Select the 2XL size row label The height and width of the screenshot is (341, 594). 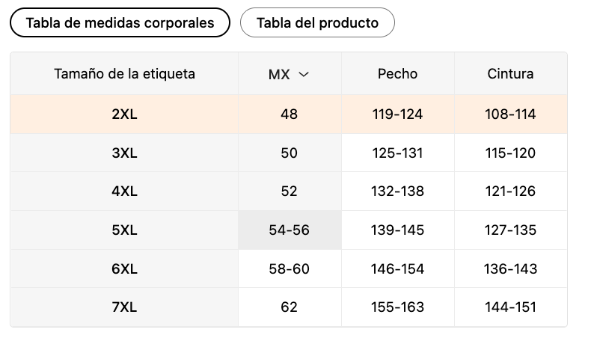tap(124, 114)
